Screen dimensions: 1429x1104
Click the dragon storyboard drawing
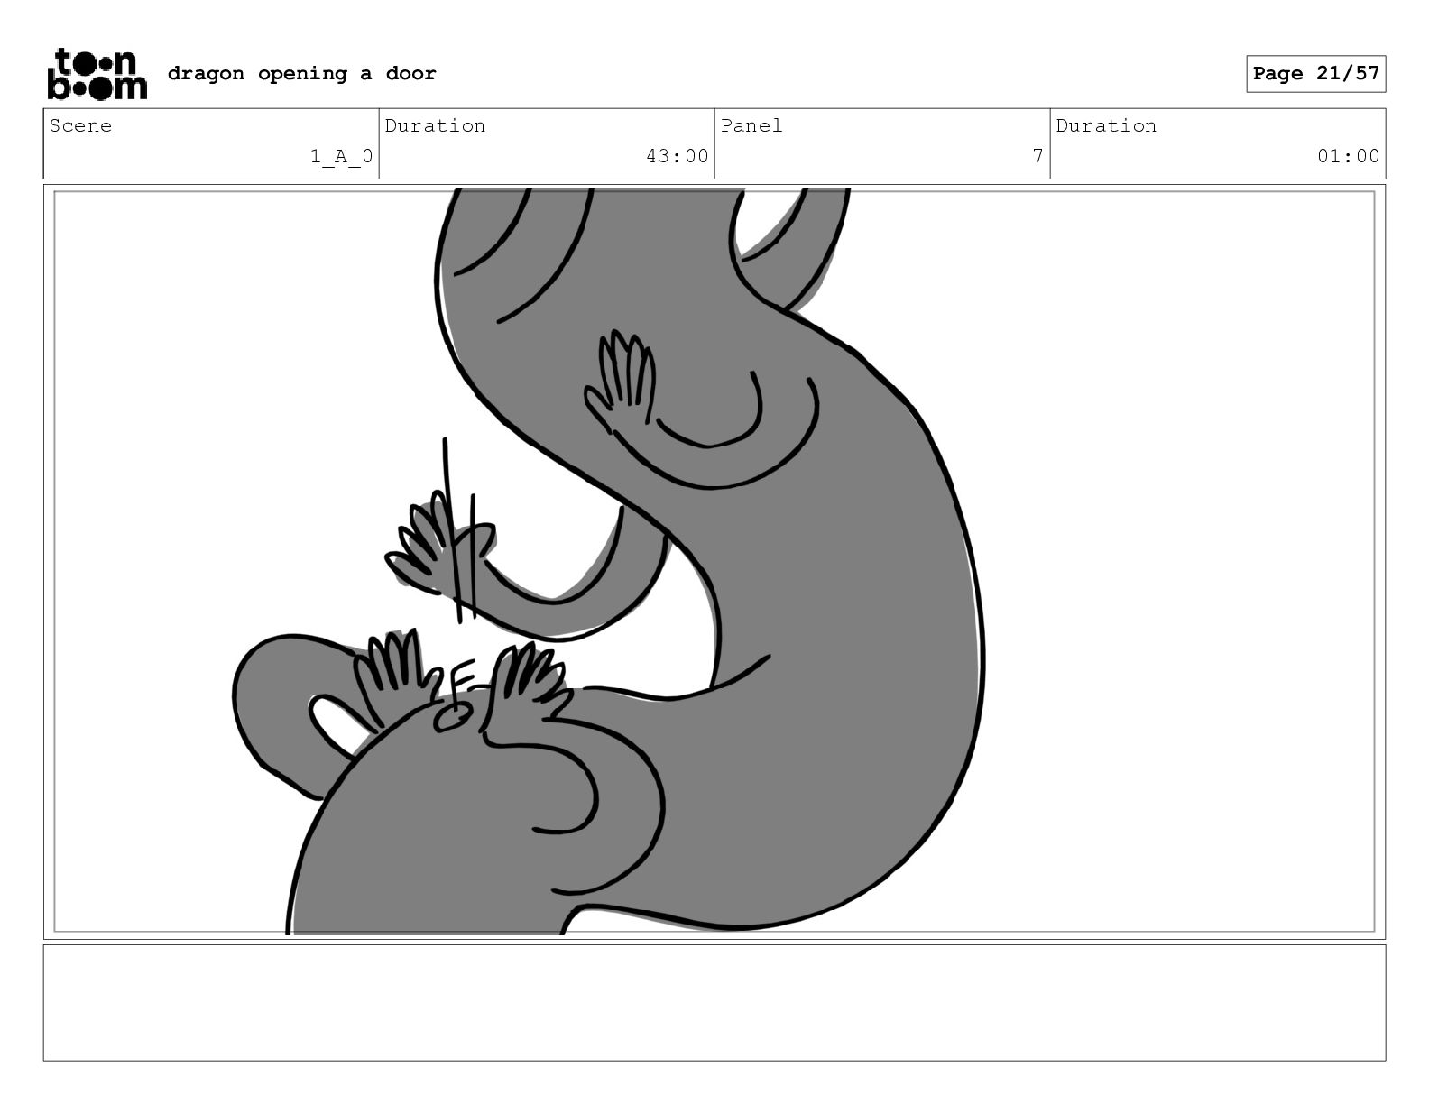[x=714, y=561]
